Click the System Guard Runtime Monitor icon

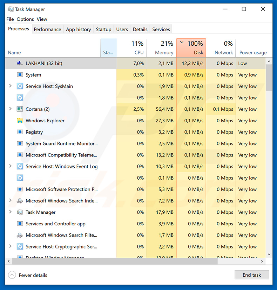pyautogui.click(x=20, y=143)
